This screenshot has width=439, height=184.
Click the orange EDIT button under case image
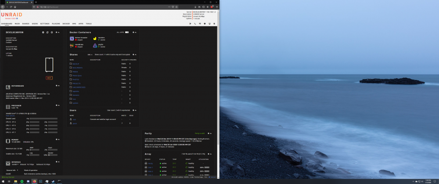coord(49,78)
